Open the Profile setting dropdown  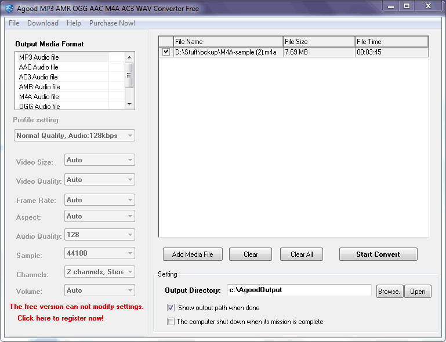pyautogui.click(x=74, y=136)
